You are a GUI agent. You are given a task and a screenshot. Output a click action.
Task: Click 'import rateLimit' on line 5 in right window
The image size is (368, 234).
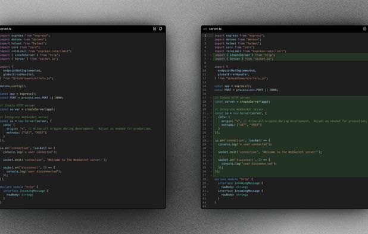[251, 51]
